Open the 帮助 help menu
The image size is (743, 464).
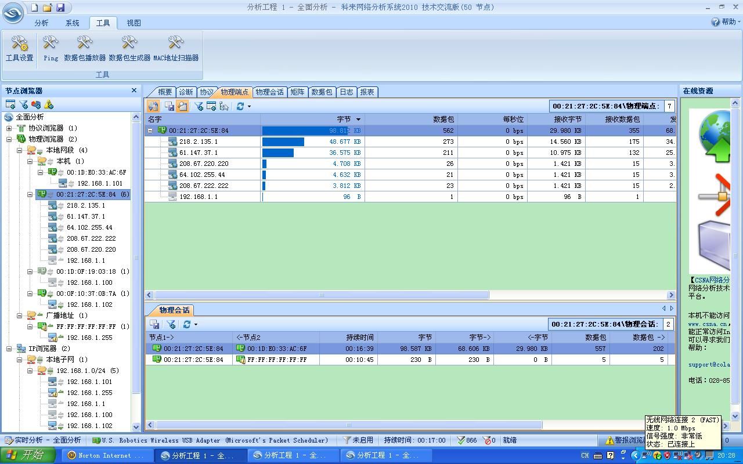coord(726,21)
